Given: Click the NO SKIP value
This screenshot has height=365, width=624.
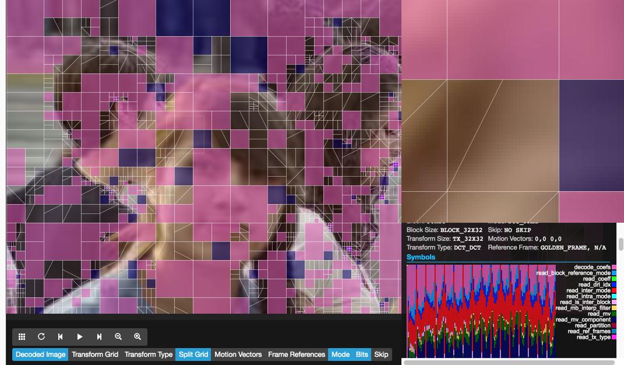Looking at the screenshot, I should click(517, 230).
